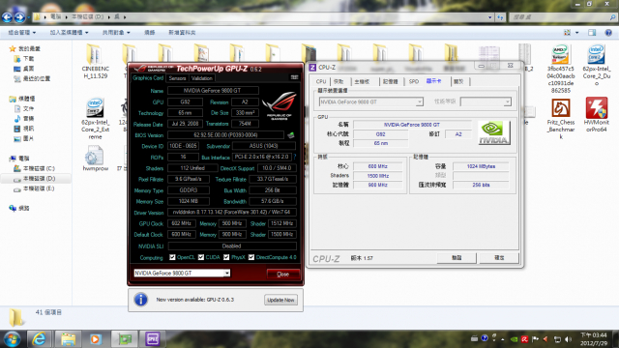This screenshot has height=348, width=619.
Task: Open CPU-Z display device dropdown
Action: pos(419,101)
